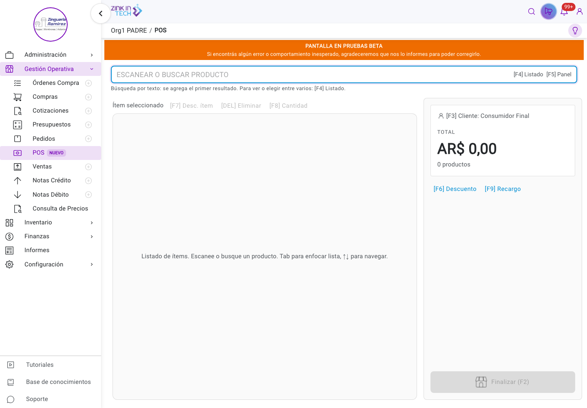This screenshot has width=587, height=408.
Task: Apply [F9] Recargo
Action: coord(503,189)
